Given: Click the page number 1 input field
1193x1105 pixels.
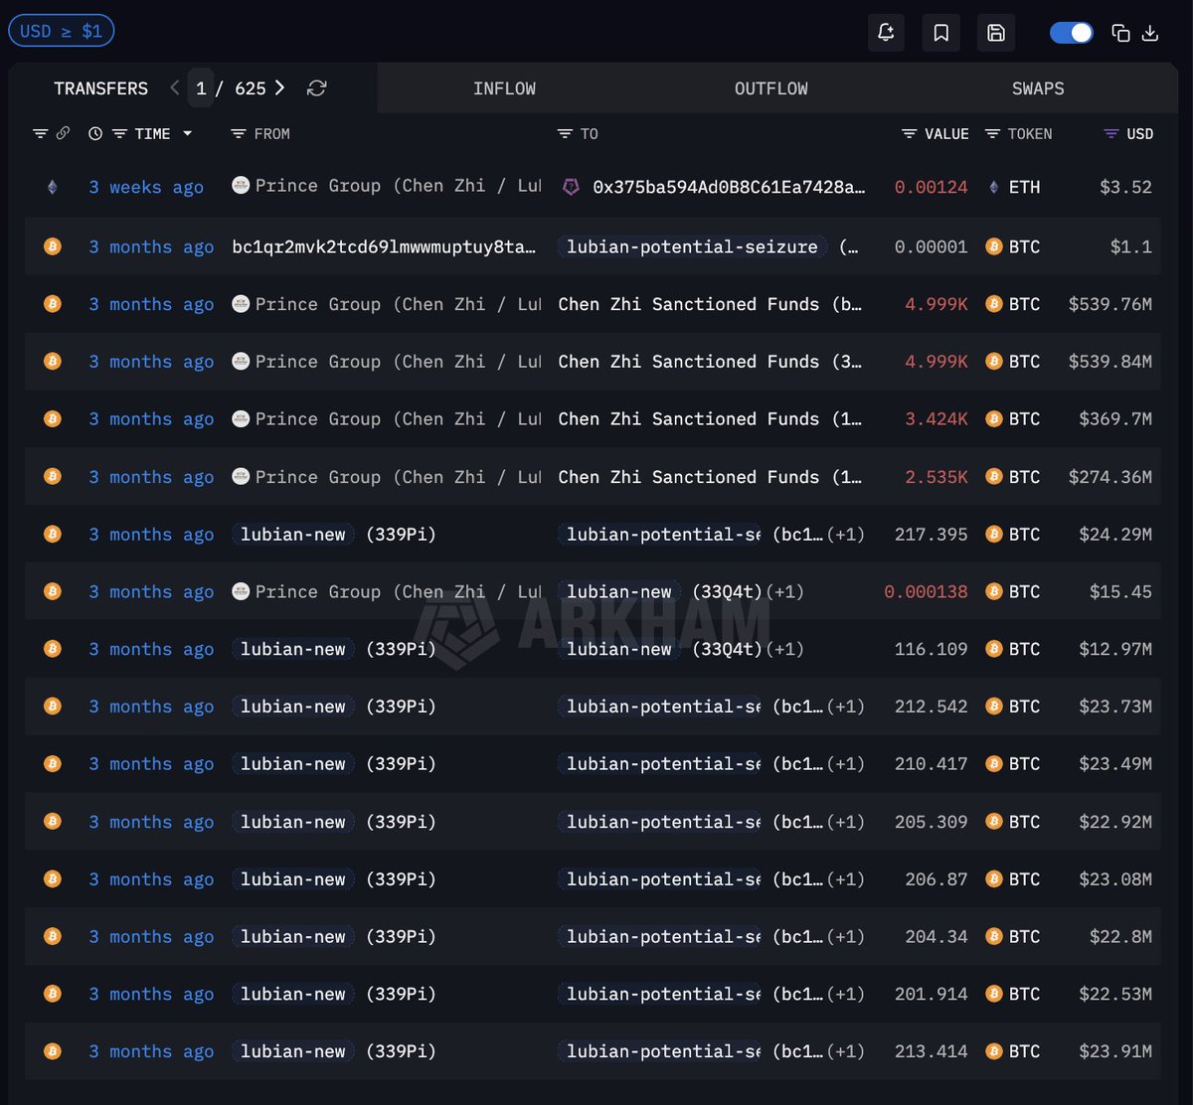Looking at the screenshot, I should [x=201, y=88].
